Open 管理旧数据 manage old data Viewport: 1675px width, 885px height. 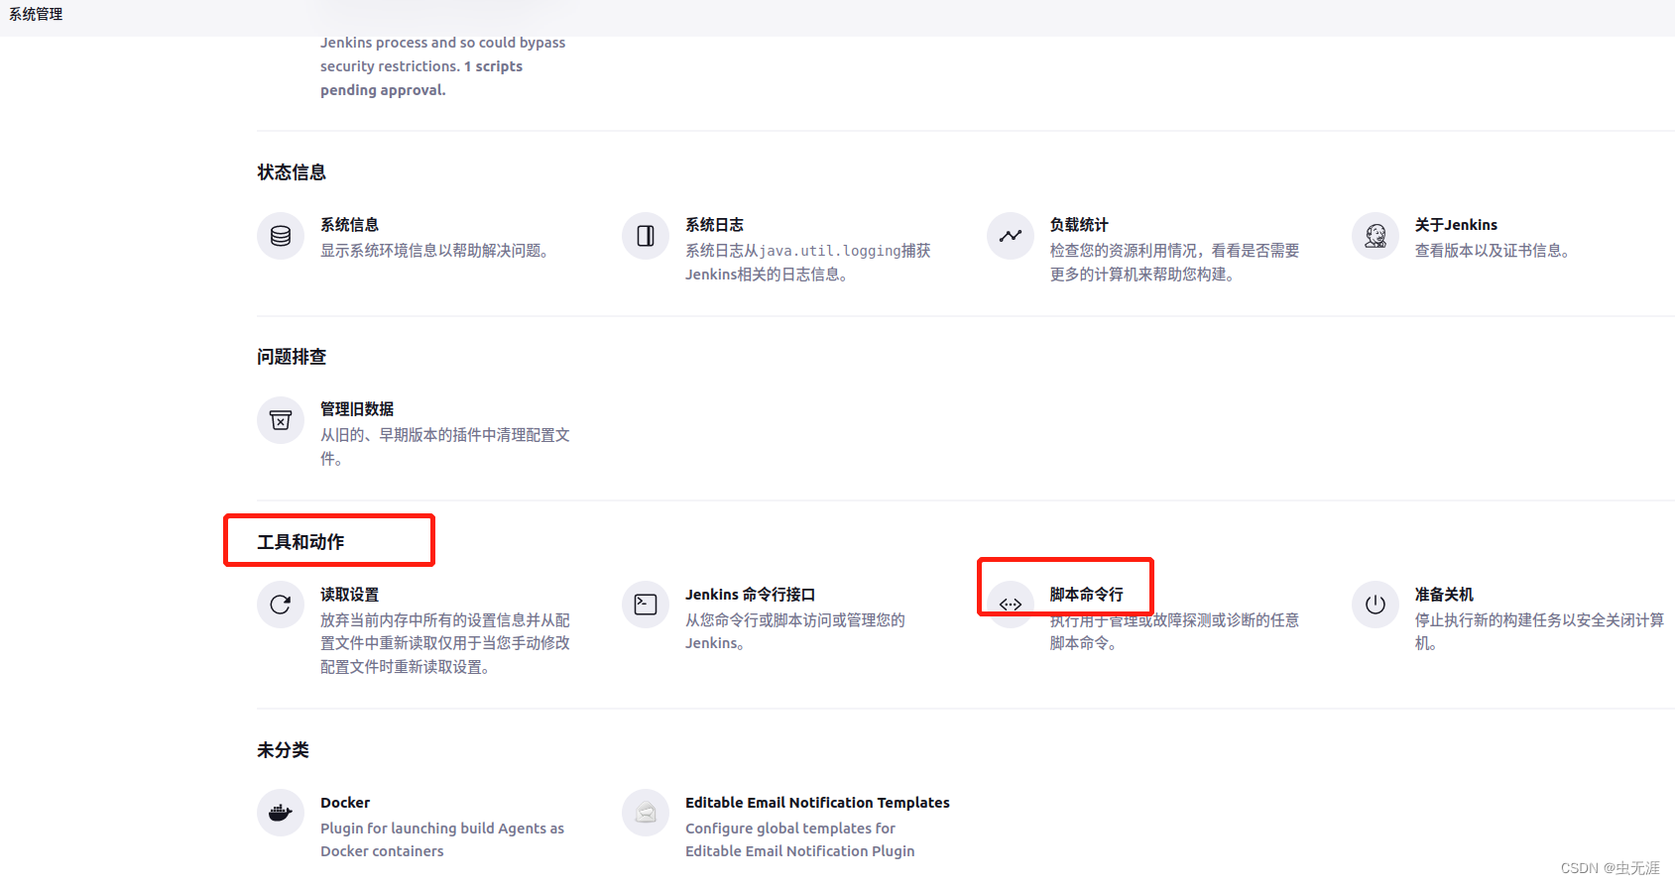(x=357, y=409)
